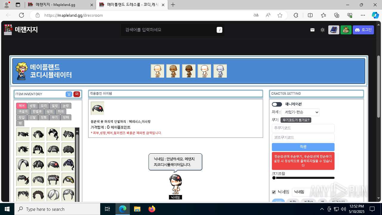The height and width of the screenshot is (215, 382).
Task: Toggle the light/dark theme sun icon
Action: coord(323,30)
